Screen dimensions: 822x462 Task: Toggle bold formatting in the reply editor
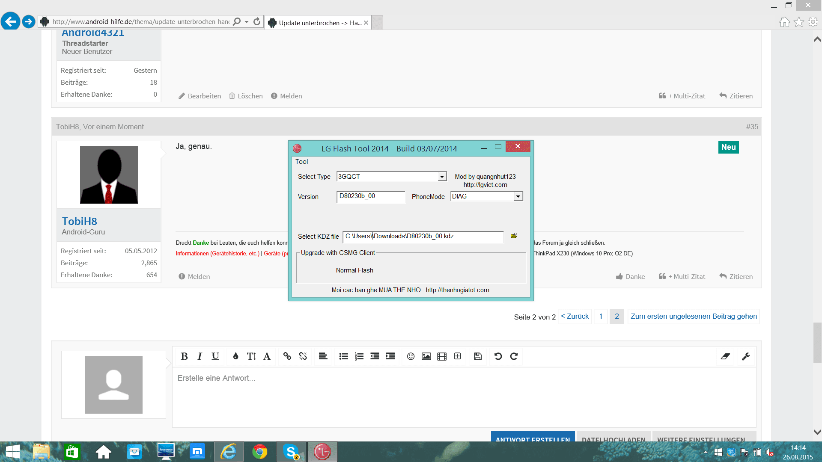184,356
